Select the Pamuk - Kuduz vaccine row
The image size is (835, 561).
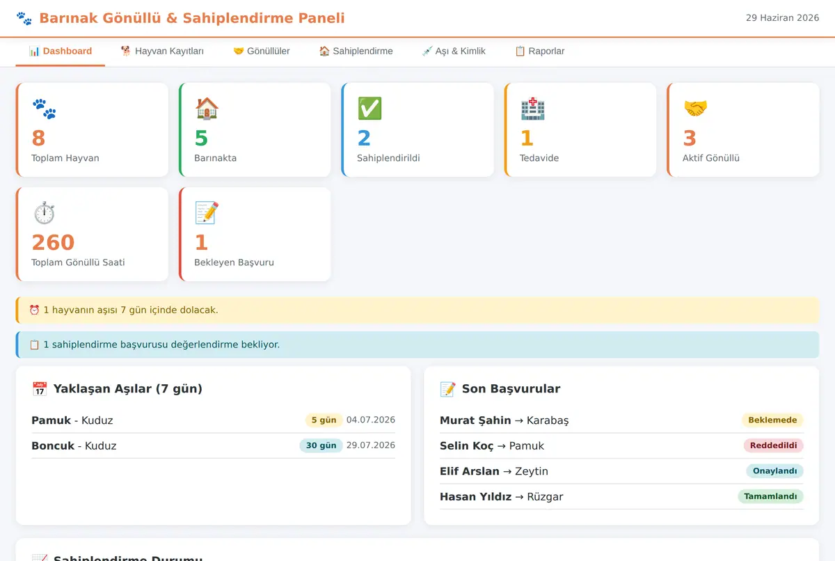[x=213, y=420]
